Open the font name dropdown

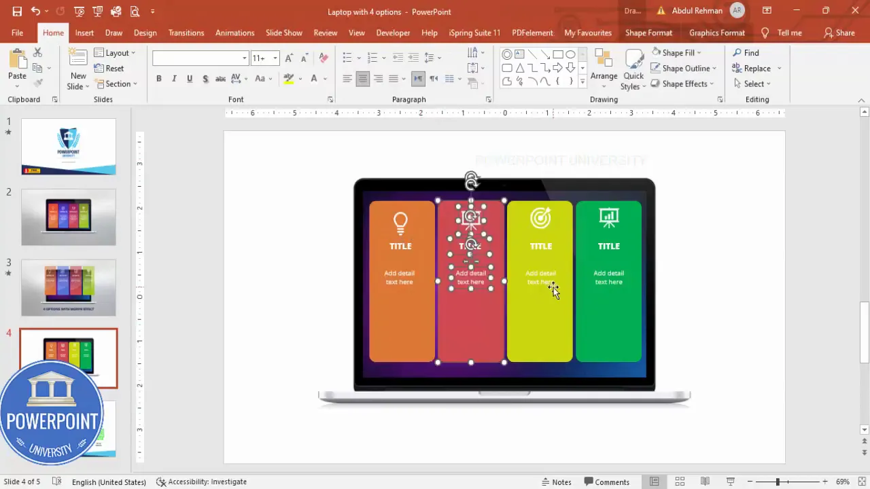[x=245, y=58]
